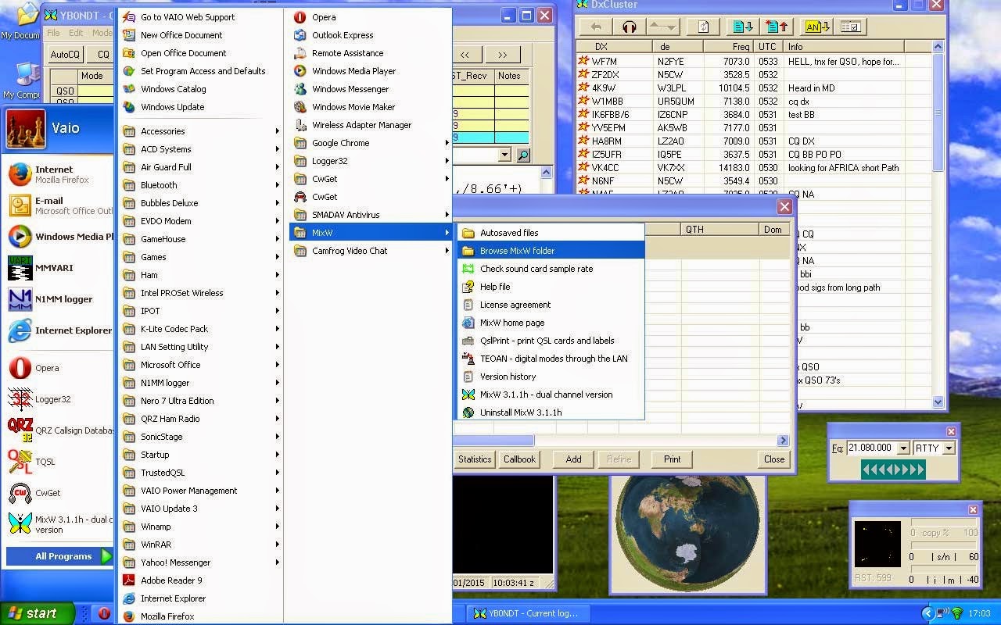Choose Check sound card sample rate
This screenshot has height=625, width=1001.
(x=551, y=269)
